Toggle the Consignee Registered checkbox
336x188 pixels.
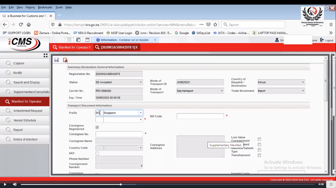(x=97, y=127)
